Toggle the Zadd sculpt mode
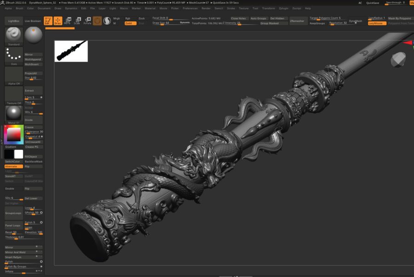 130,23
